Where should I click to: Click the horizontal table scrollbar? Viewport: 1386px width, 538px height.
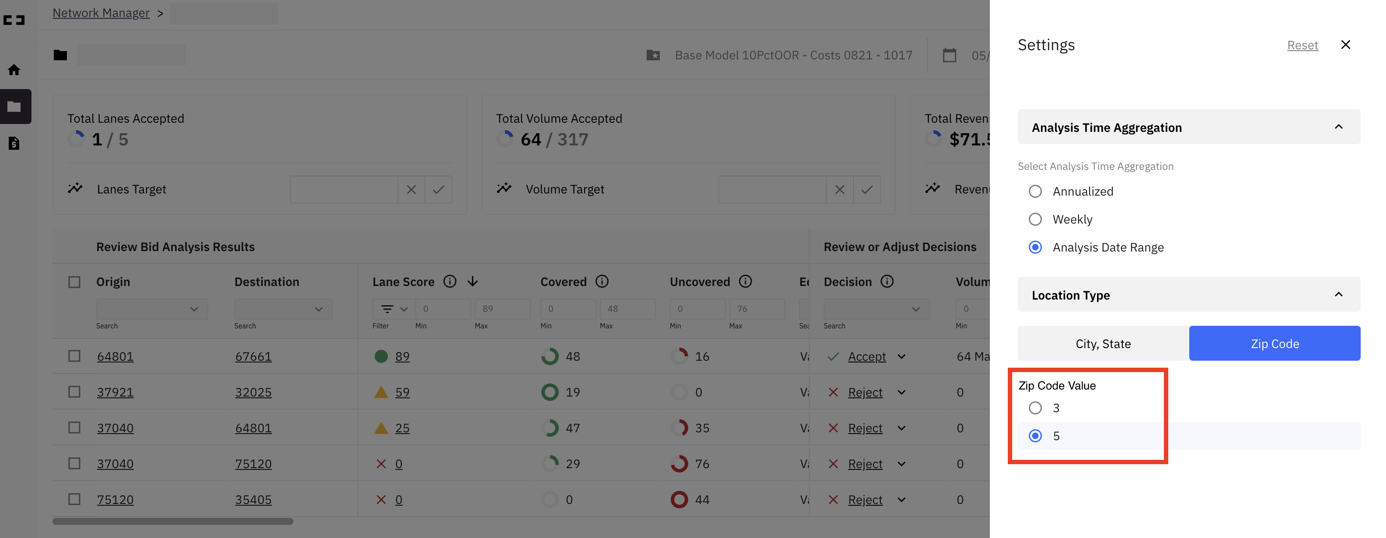coord(173,521)
